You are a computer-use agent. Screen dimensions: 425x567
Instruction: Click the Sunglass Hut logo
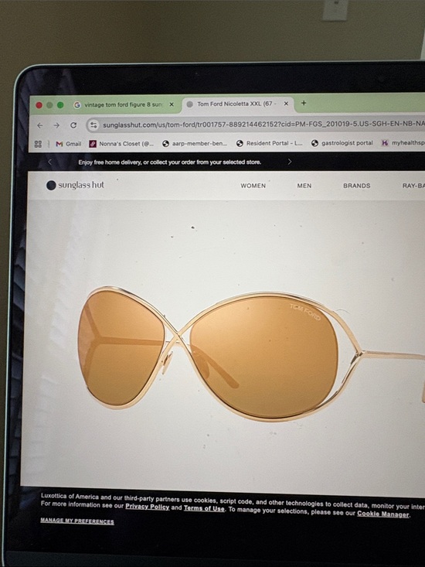coord(75,185)
